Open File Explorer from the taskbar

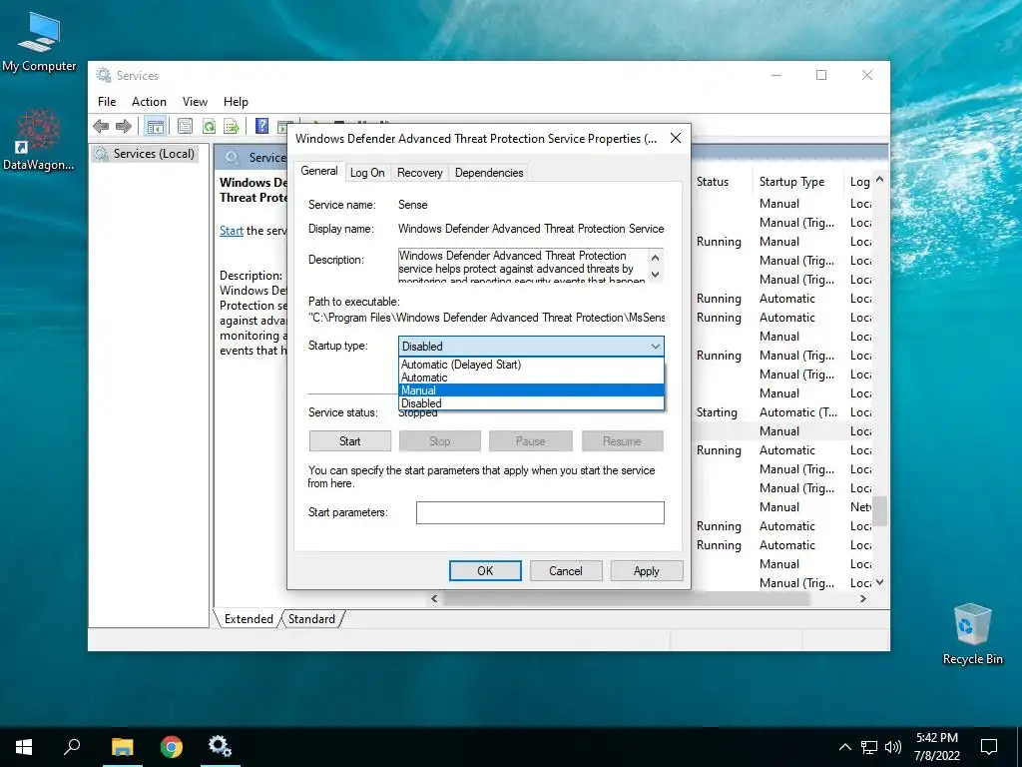122,747
